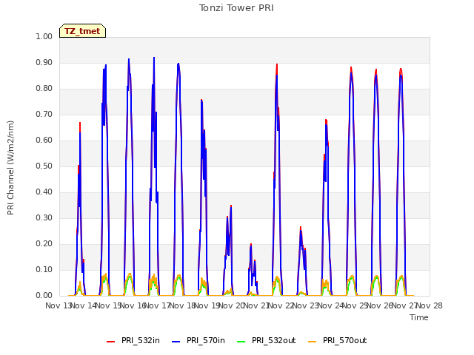Select the PRI_570in legend label
Image resolution: width=474 pixels, height=355 pixels.
[206, 340]
